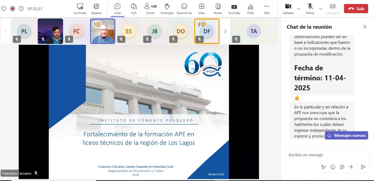
Task: Click the 01:52:31 meeting timer
Action: pyautogui.click(x=35, y=9)
